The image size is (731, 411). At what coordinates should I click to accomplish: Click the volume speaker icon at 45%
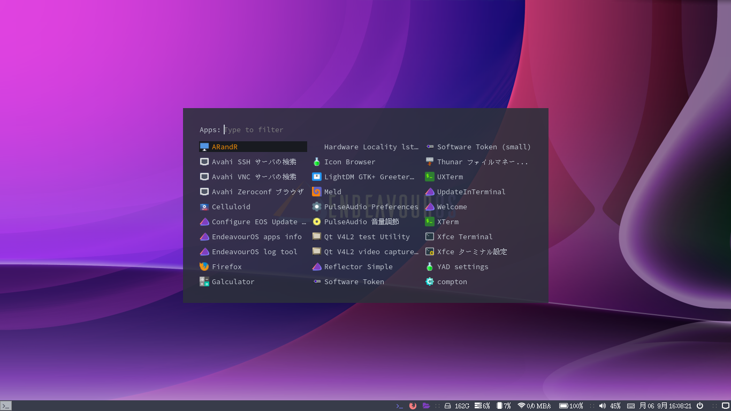(x=603, y=406)
